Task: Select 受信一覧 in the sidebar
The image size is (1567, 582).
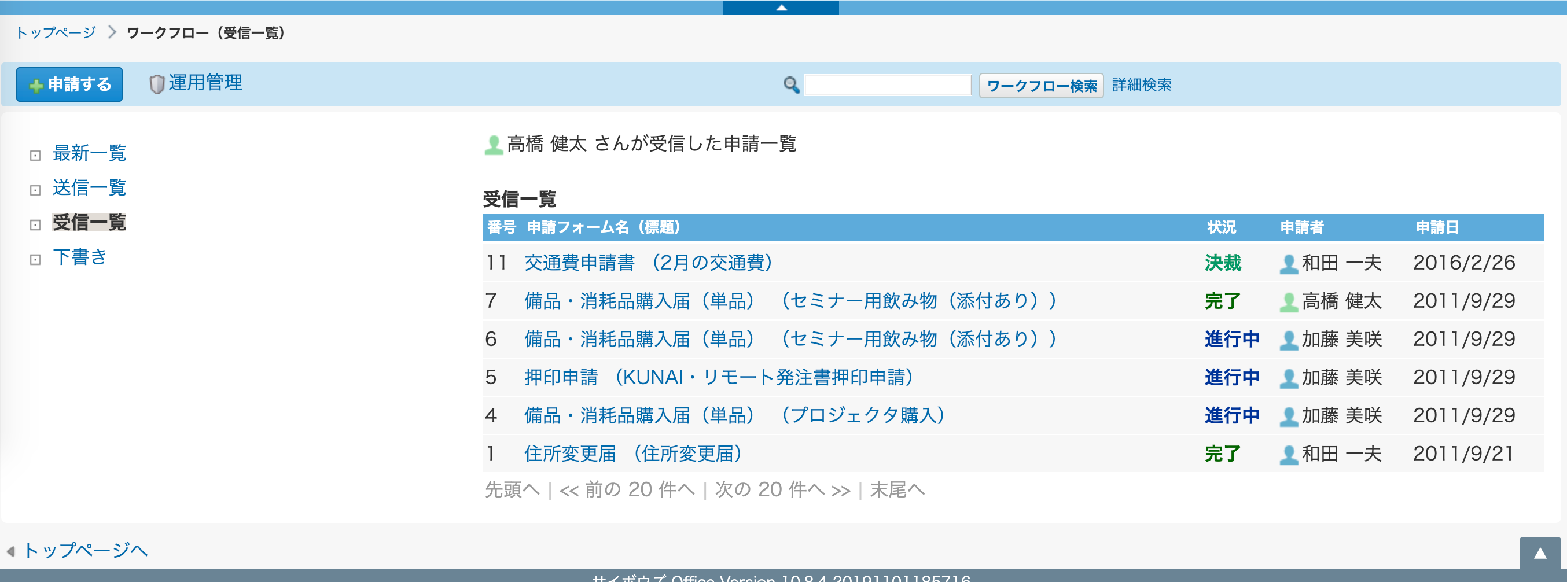Action: [x=90, y=222]
